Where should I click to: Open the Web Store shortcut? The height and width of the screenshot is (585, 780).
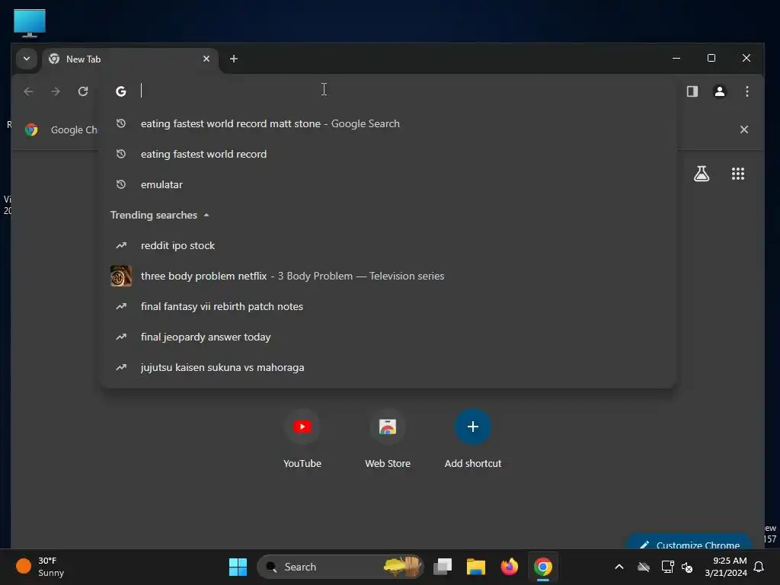click(x=388, y=439)
